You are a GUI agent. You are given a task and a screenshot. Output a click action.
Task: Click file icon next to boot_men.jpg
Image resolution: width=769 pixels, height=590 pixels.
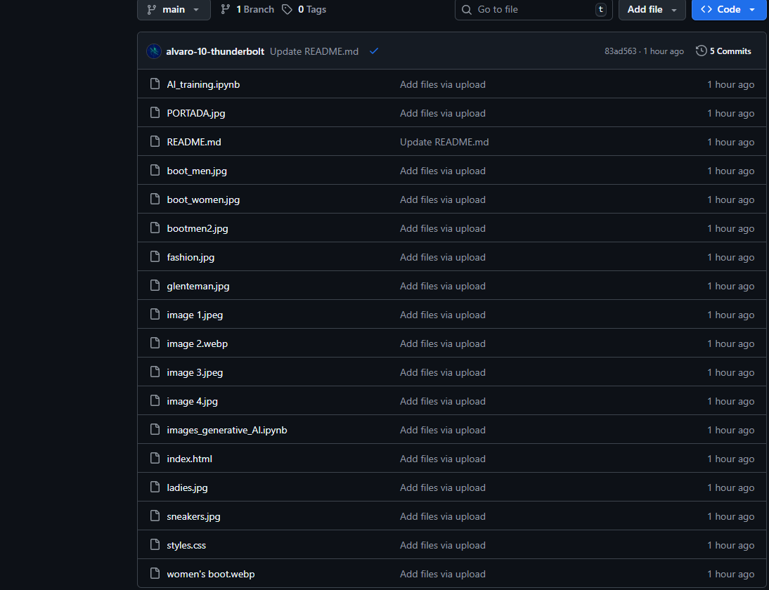(155, 170)
